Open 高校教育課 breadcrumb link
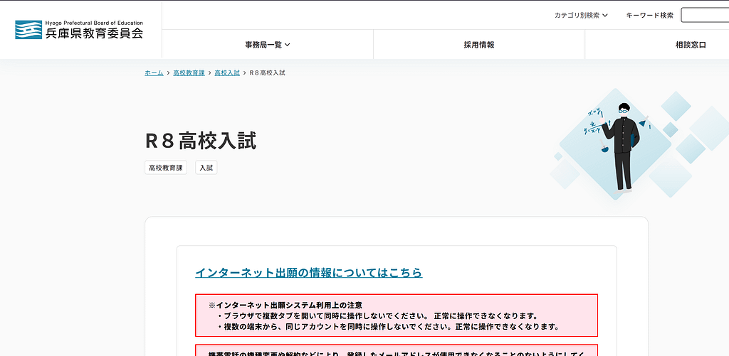The image size is (729, 356). 189,73
